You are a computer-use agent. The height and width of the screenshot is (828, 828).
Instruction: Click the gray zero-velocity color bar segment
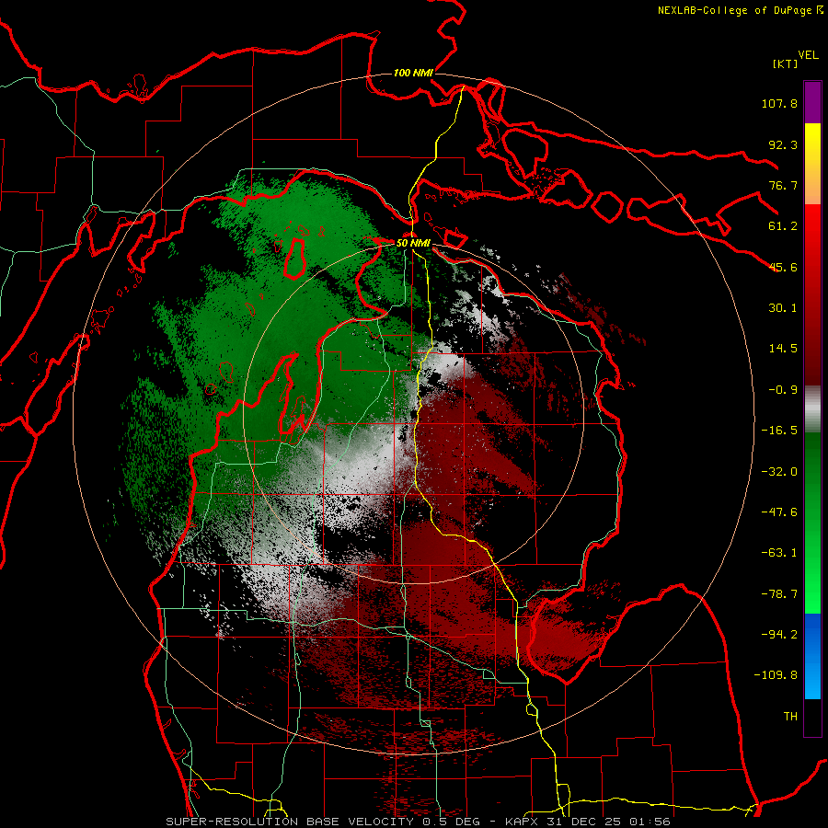coord(812,409)
